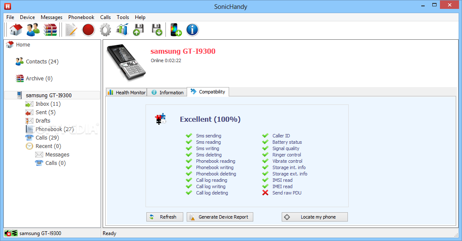The width and height of the screenshot is (462, 241).
Task: Click the Sms sending compatibility entry
Action: coord(209,136)
